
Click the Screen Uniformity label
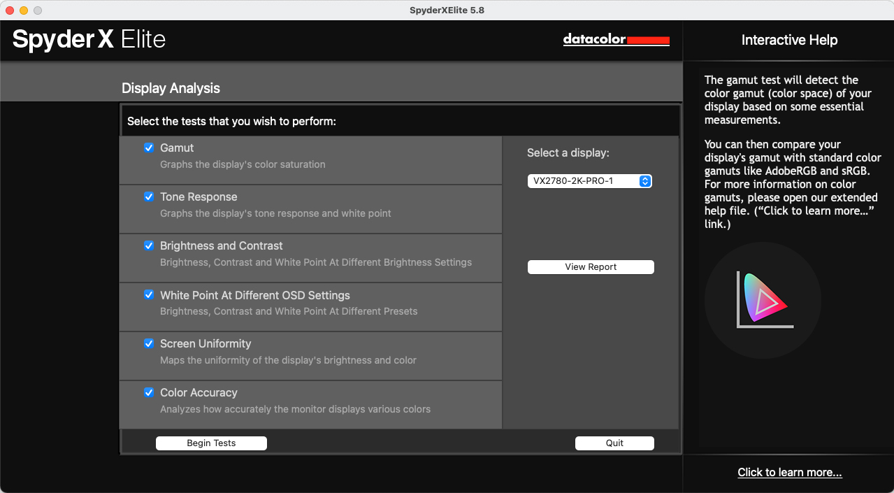[206, 344]
